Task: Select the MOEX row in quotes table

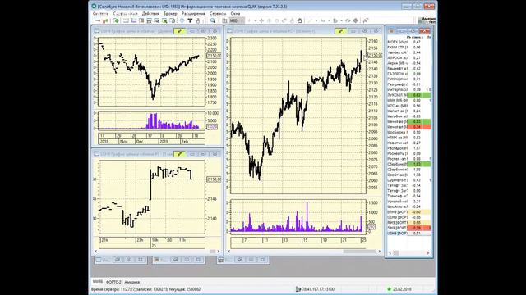Action: (x=409, y=42)
